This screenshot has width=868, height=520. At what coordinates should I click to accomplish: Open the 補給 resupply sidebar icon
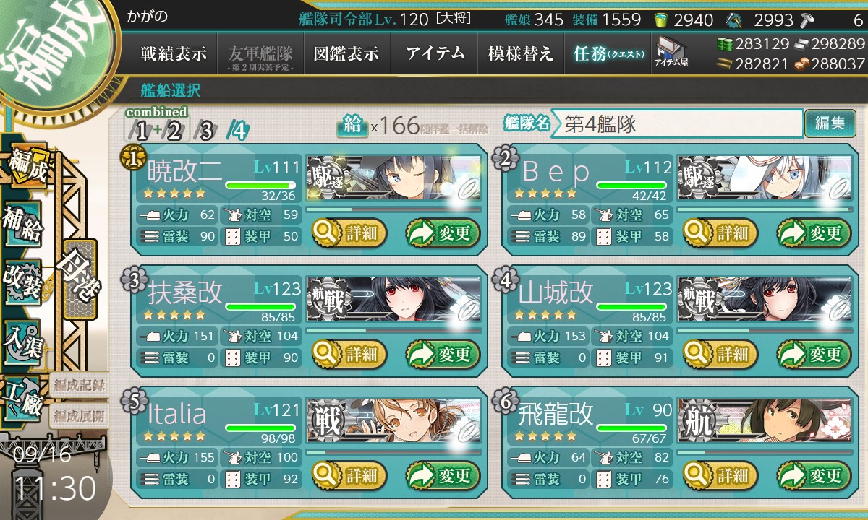click(x=23, y=224)
